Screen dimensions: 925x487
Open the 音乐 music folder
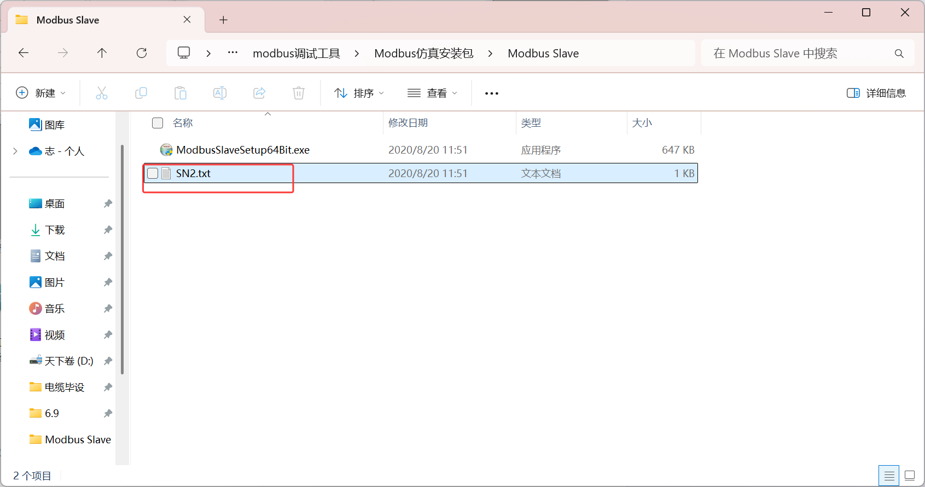tap(47, 308)
